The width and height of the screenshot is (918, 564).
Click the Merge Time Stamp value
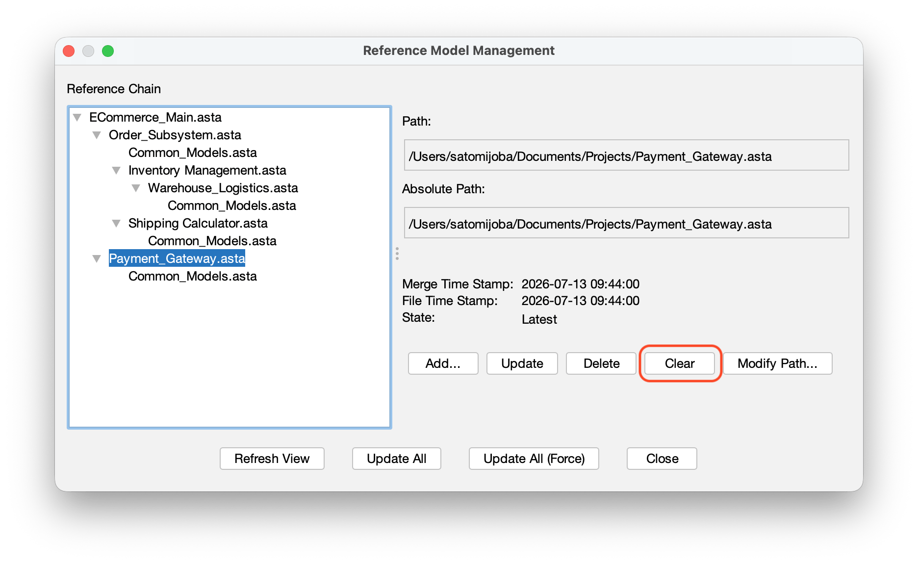[581, 284]
